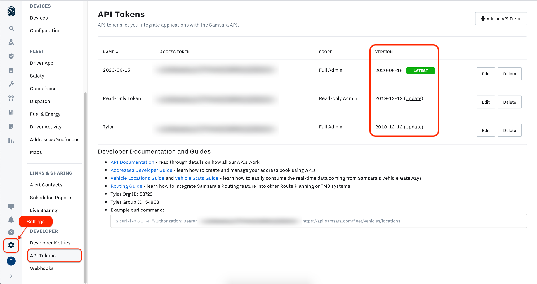Click 'Read-only Admin' scope cell
Image resolution: width=537 pixels, height=284 pixels.
pyautogui.click(x=338, y=98)
